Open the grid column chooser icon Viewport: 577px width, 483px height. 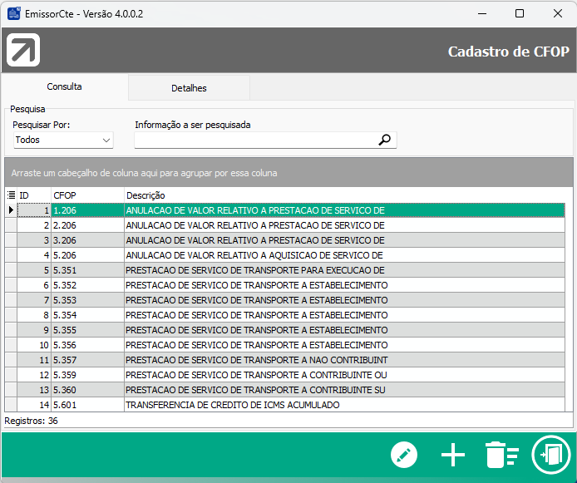click(11, 195)
